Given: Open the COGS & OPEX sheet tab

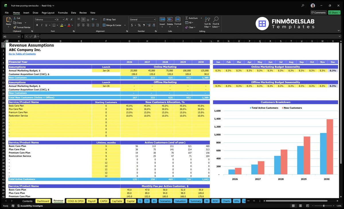Looking at the screenshot, I should click(76, 201).
